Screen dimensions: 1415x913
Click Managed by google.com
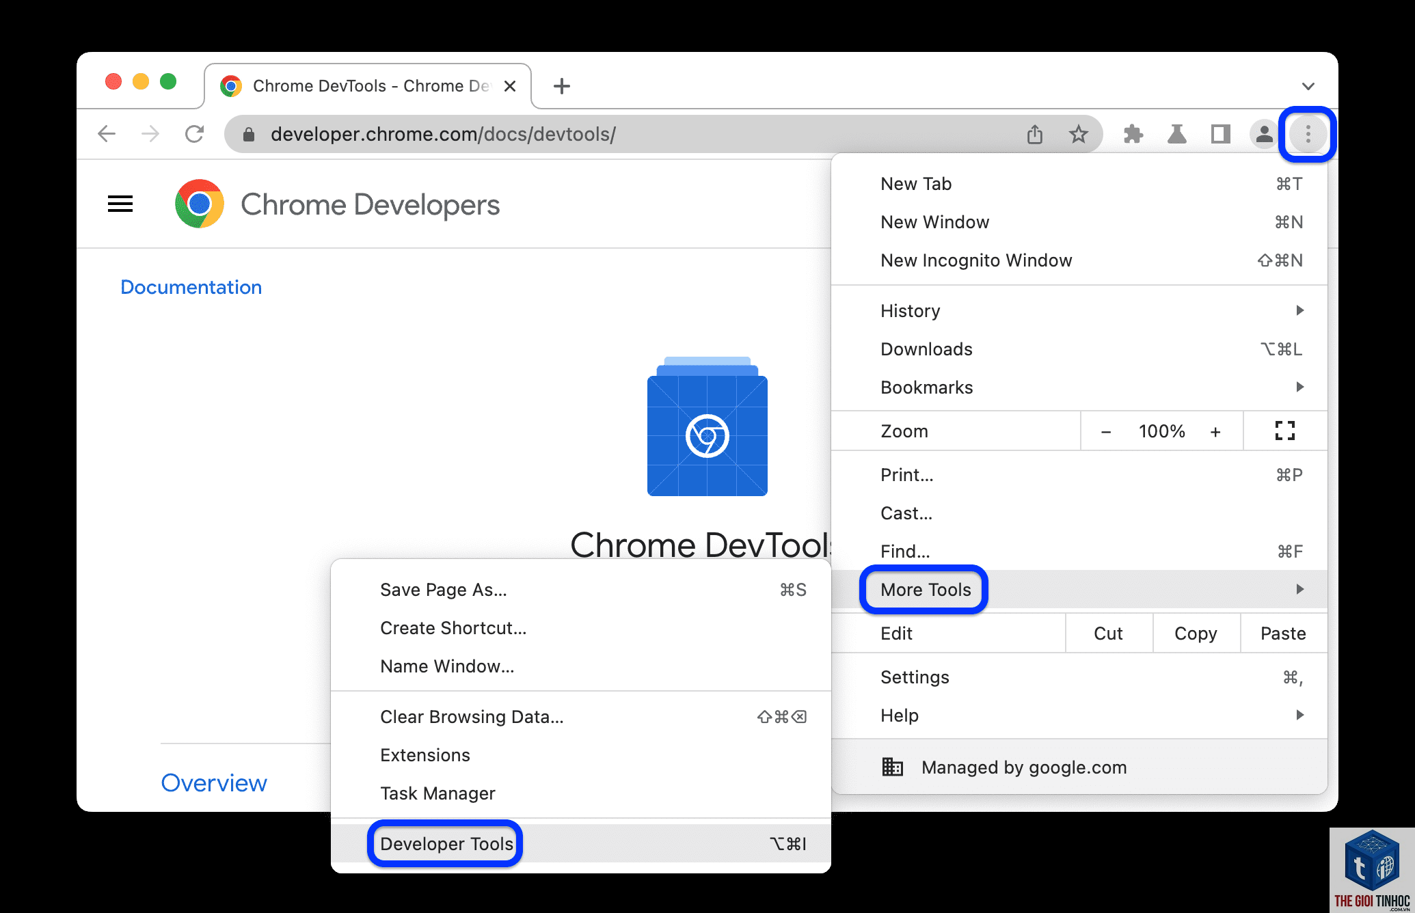point(1079,767)
